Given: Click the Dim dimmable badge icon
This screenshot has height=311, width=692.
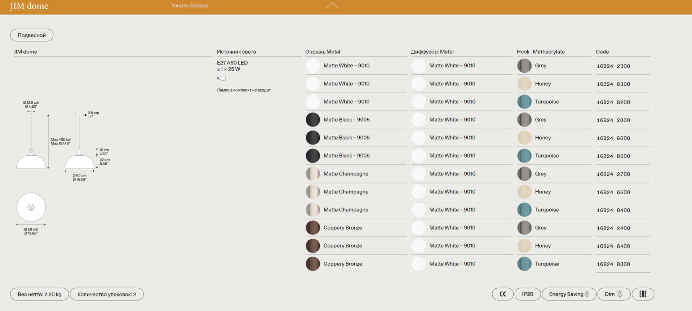Looking at the screenshot, I should pyautogui.click(x=620, y=294).
